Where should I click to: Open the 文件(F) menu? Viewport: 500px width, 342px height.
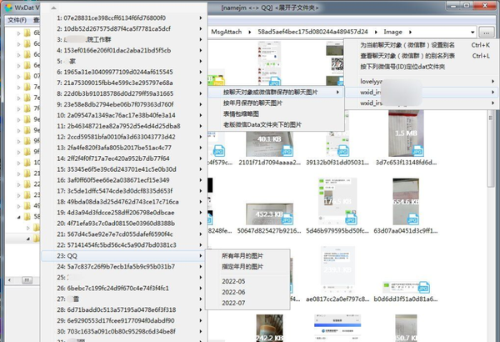coord(17,20)
